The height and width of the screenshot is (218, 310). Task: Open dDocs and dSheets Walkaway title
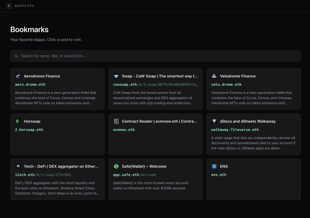(x=248, y=121)
